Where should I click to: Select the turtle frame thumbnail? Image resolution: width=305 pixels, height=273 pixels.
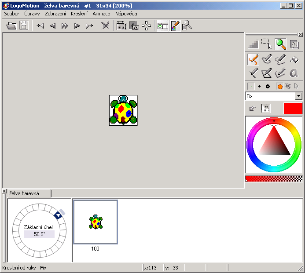[x=96, y=222]
